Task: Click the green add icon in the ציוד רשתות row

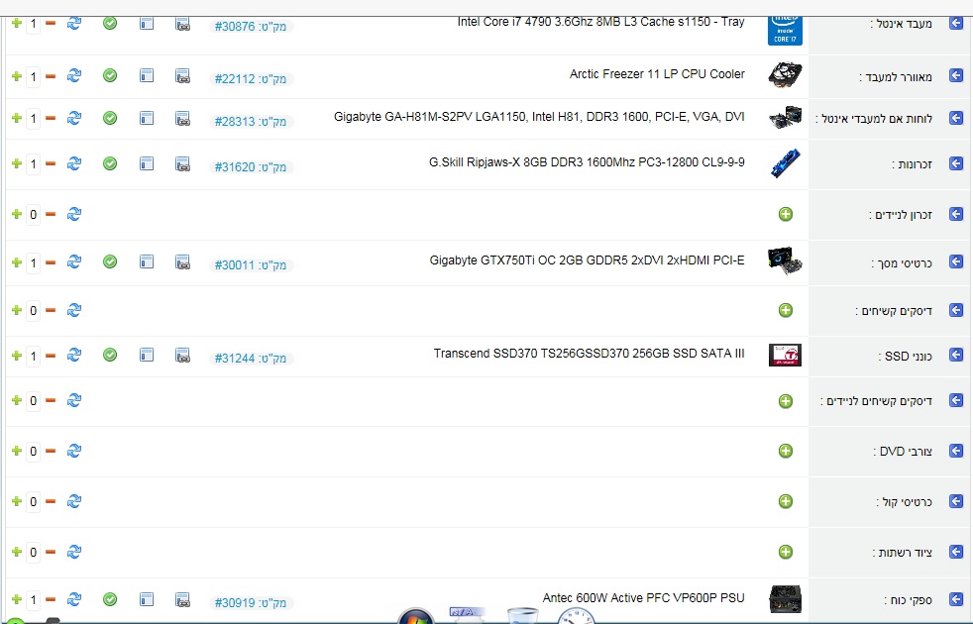Action: 786,552
